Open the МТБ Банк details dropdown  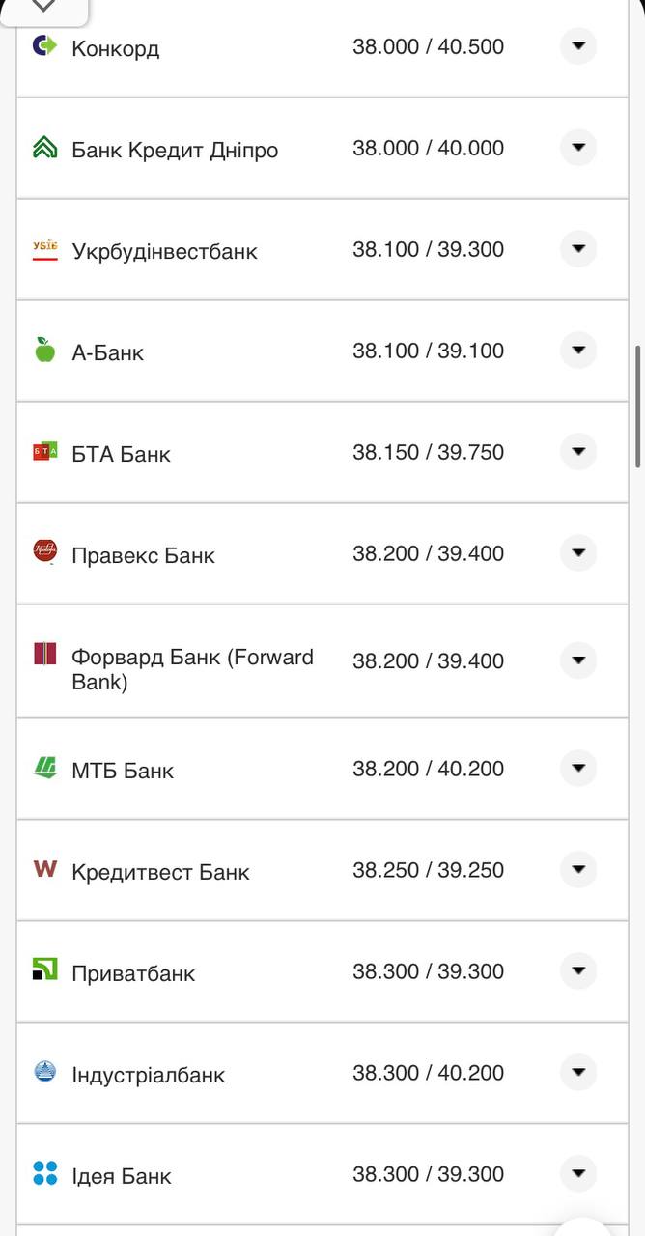click(578, 769)
